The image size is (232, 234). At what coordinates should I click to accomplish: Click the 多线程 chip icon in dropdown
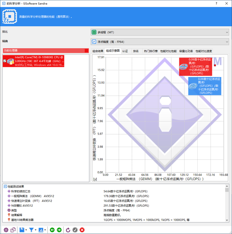[94, 32]
